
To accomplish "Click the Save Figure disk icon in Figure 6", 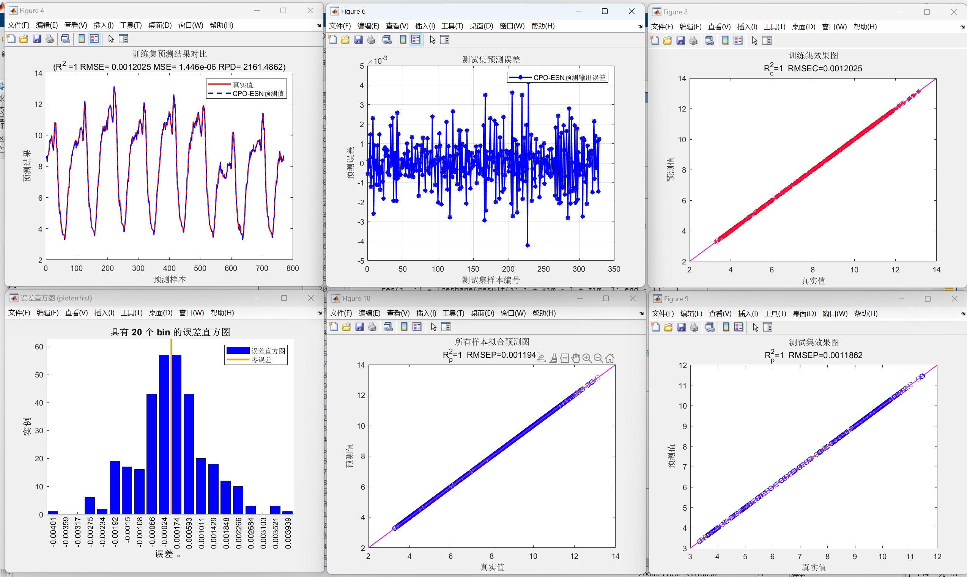I will click(x=358, y=40).
